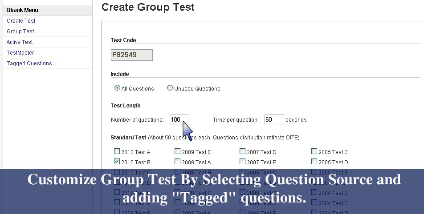Screen dimensions: 424x214
Task: Go to Group Test page
Action: coord(20,32)
